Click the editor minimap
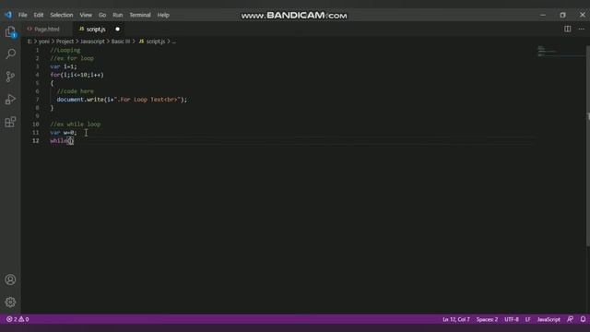 [560, 52]
